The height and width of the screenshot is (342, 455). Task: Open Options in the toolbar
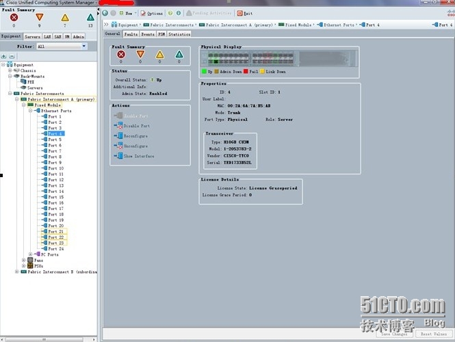coord(152,14)
